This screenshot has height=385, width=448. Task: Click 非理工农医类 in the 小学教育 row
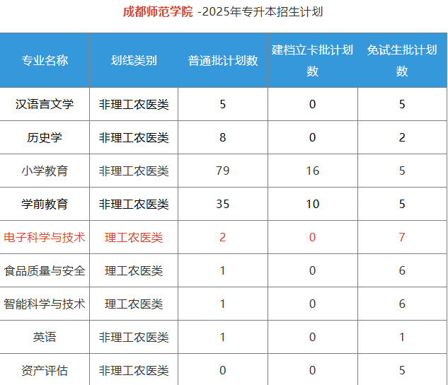(134, 171)
